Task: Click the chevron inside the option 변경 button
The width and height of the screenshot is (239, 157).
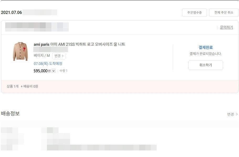Action: (x=63, y=56)
